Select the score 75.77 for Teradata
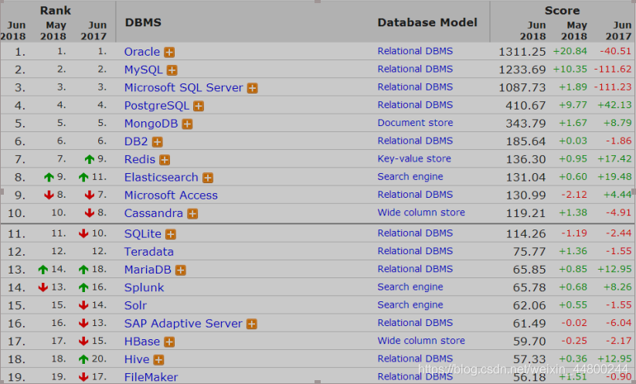This screenshot has width=636, height=384. (x=529, y=252)
